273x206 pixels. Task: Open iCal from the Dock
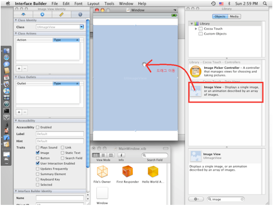(x=6, y=77)
